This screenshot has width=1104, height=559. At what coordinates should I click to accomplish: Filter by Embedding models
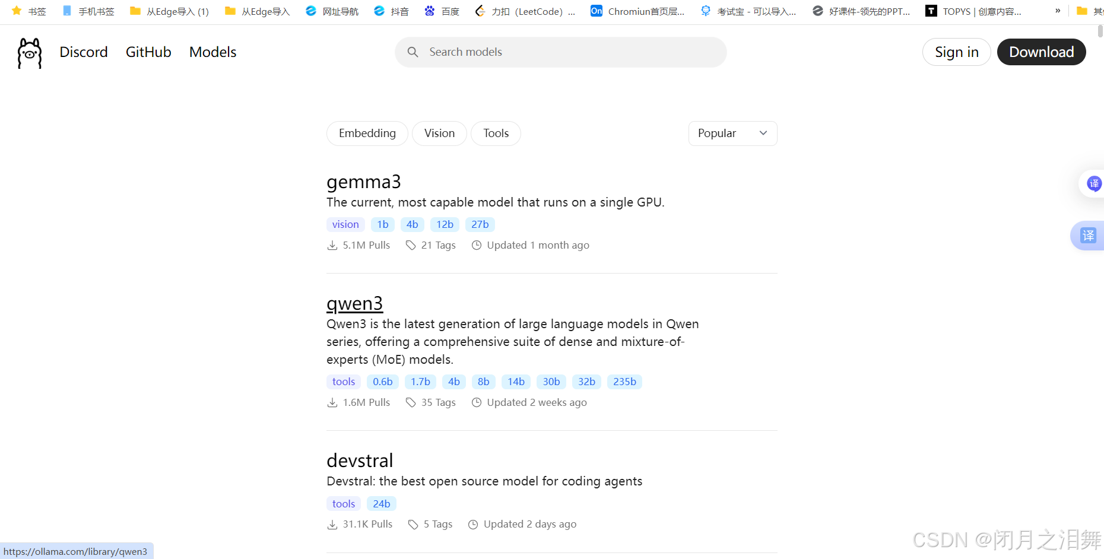click(x=367, y=134)
